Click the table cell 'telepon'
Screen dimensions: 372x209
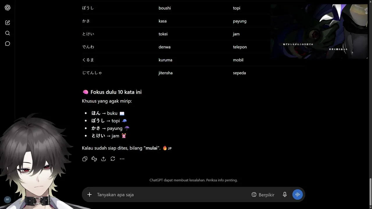240,47
